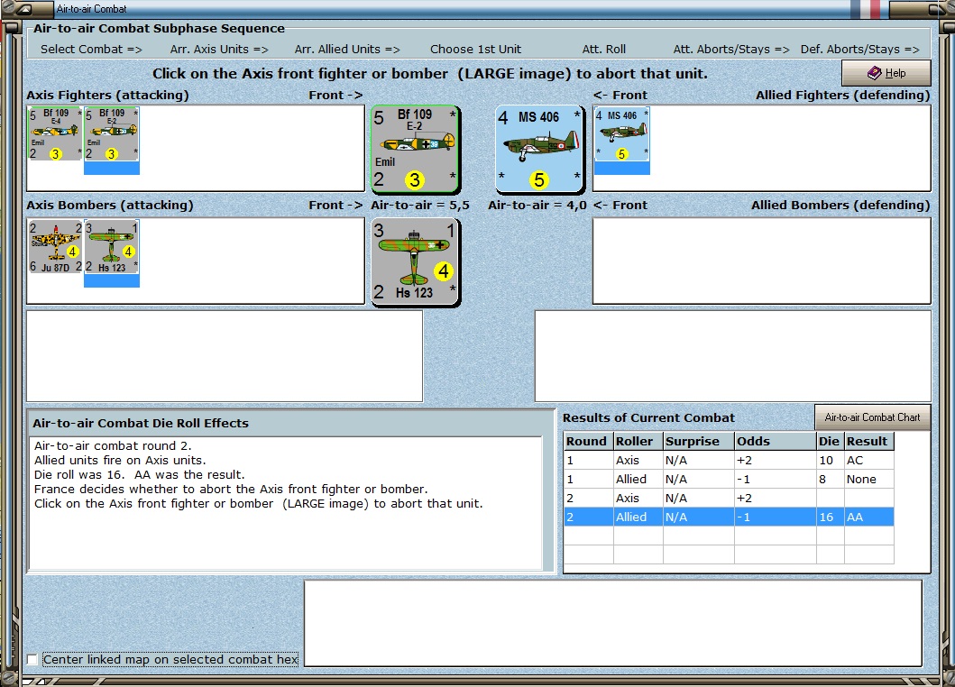Click the Att. Roll subphase step

[x=603, y=50]
